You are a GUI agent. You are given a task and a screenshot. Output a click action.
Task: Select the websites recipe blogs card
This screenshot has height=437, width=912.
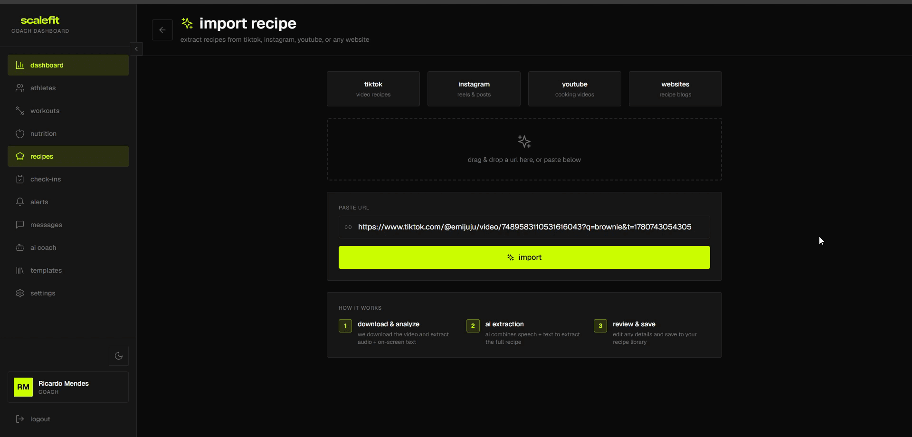point(675,89)
